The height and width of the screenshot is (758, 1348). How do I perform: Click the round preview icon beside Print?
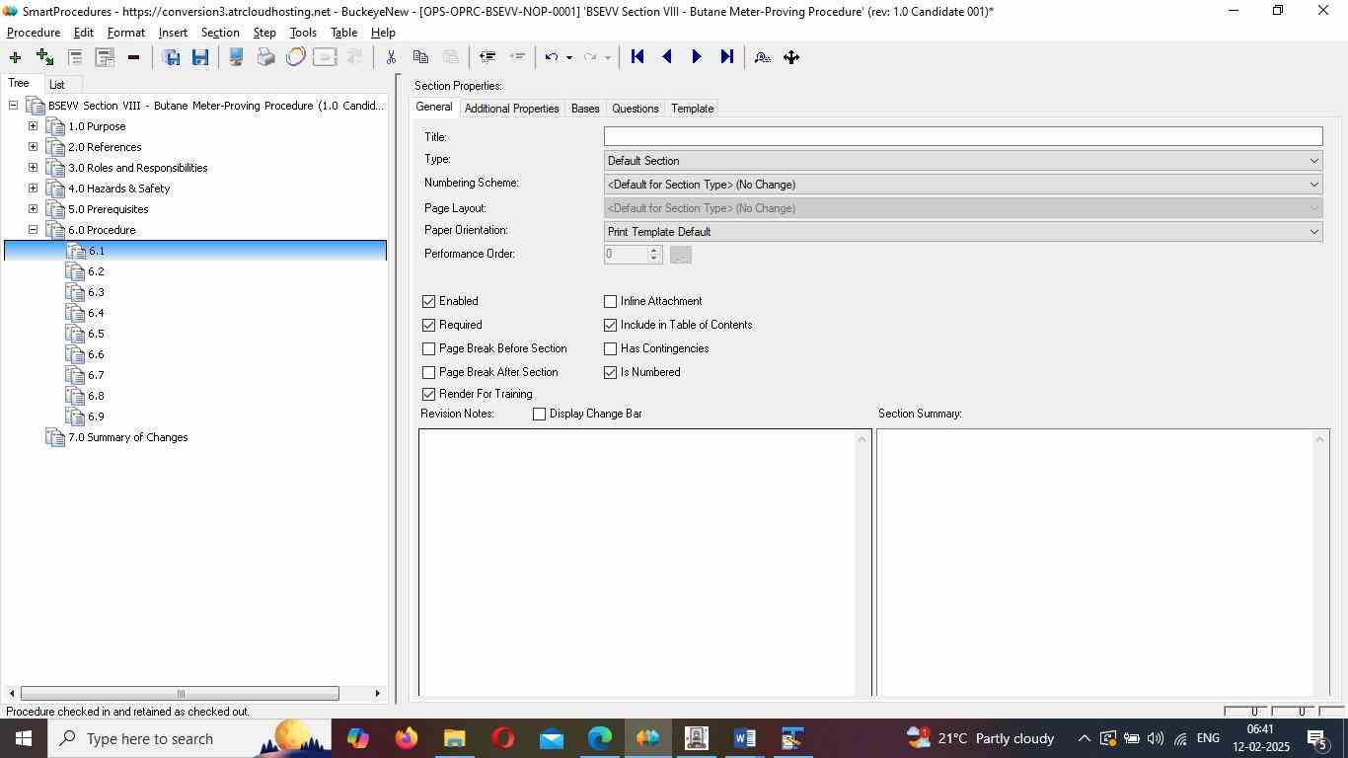pos(295,57)
